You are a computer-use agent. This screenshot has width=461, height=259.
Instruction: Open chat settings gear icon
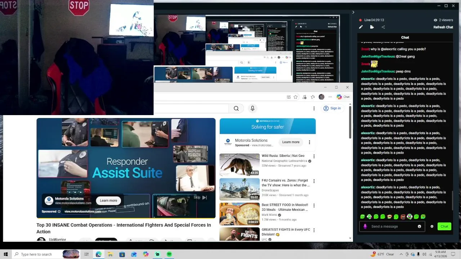(432, 226)
